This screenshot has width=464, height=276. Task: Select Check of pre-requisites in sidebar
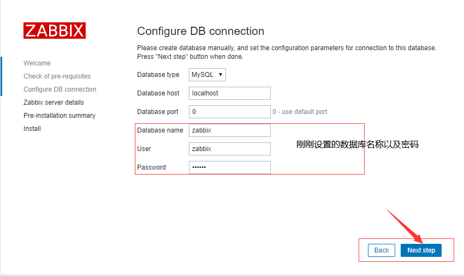(x=57, y=76)
